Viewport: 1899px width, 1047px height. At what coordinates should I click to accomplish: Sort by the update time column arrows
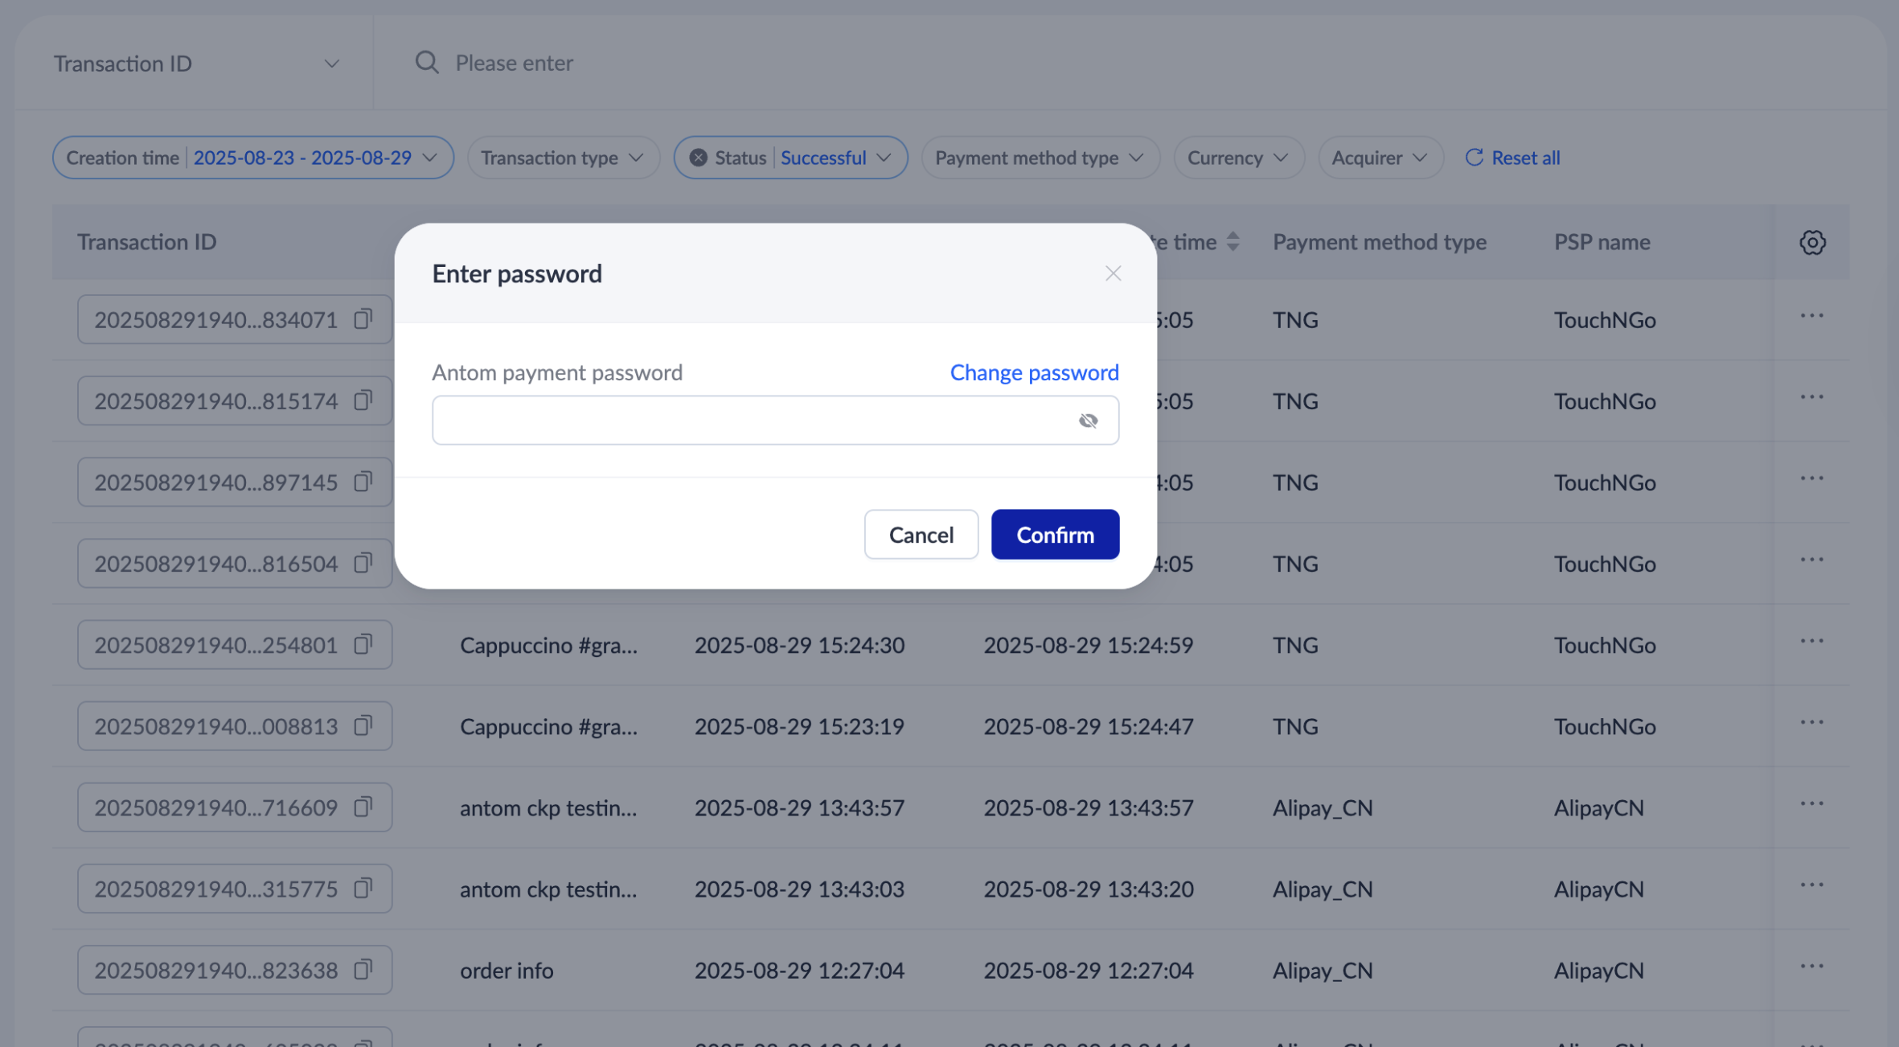coord(1233,242)
